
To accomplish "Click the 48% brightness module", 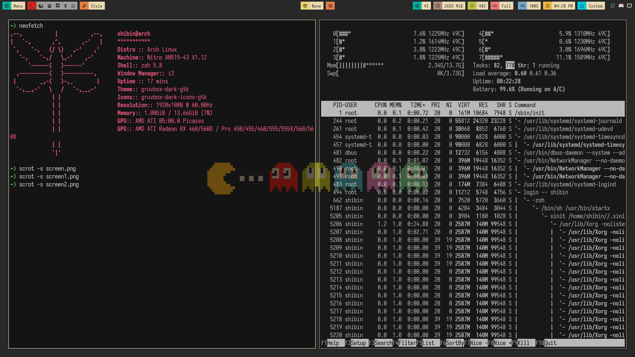I will pos(478,6).
